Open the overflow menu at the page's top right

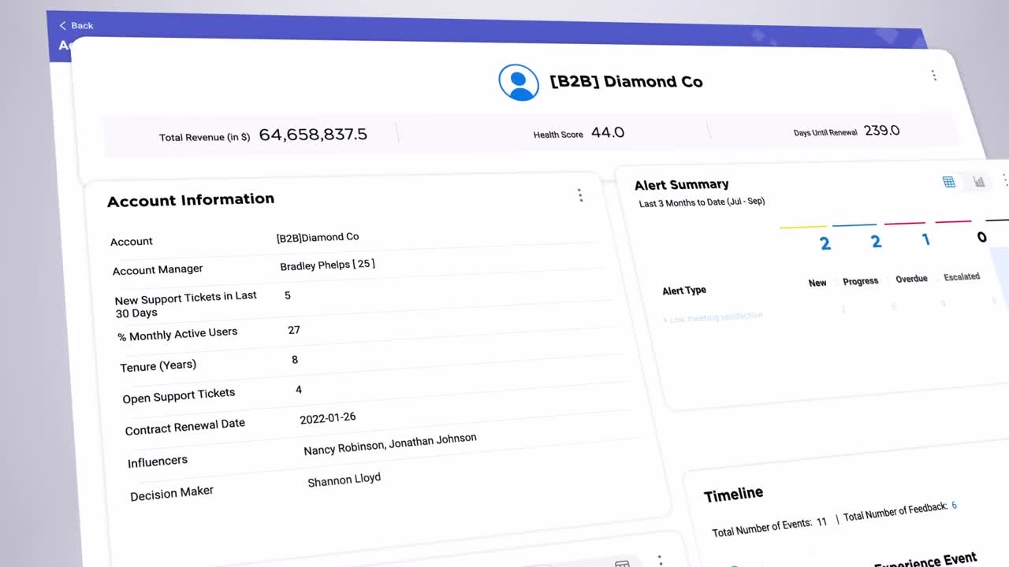pyautogui.click(x=934, y=75)
